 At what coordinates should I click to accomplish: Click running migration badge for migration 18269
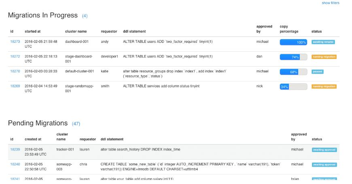[x=324, y=87]
